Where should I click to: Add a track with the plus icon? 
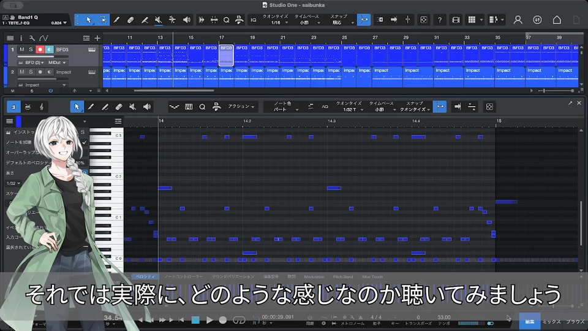point(97,38)
